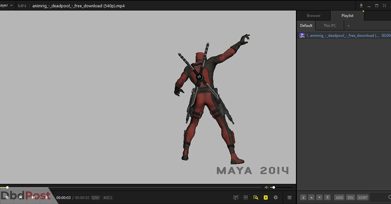
Task: Switch to the Browser tab
Action: [314, 16]
